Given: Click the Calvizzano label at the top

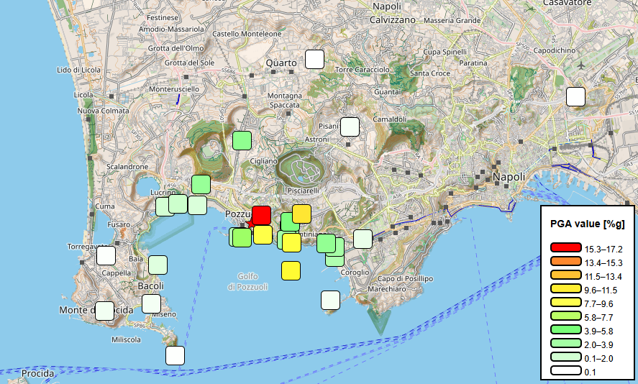Looking at the screenshot, I should (393, 20).
